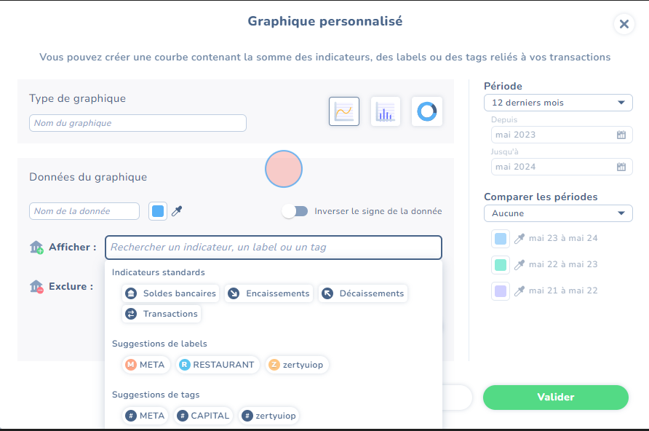Open the Période dropdown
Screen dimensions: 649x431
click(x=557, y=103)
